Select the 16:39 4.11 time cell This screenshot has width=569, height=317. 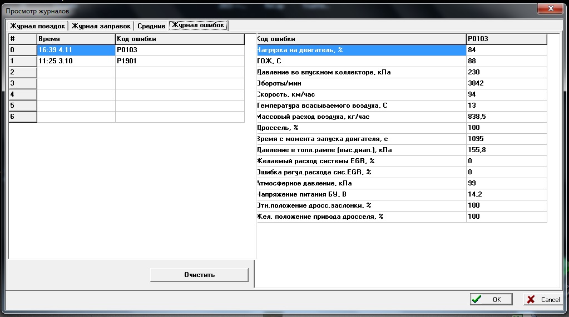76,50
